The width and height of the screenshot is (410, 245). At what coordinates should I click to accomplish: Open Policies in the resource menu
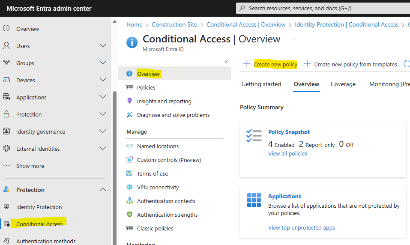click(x=146, y=87)
